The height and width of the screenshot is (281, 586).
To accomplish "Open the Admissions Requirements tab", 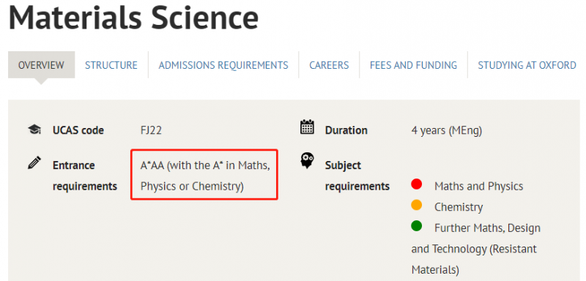I will click(223, 65).
